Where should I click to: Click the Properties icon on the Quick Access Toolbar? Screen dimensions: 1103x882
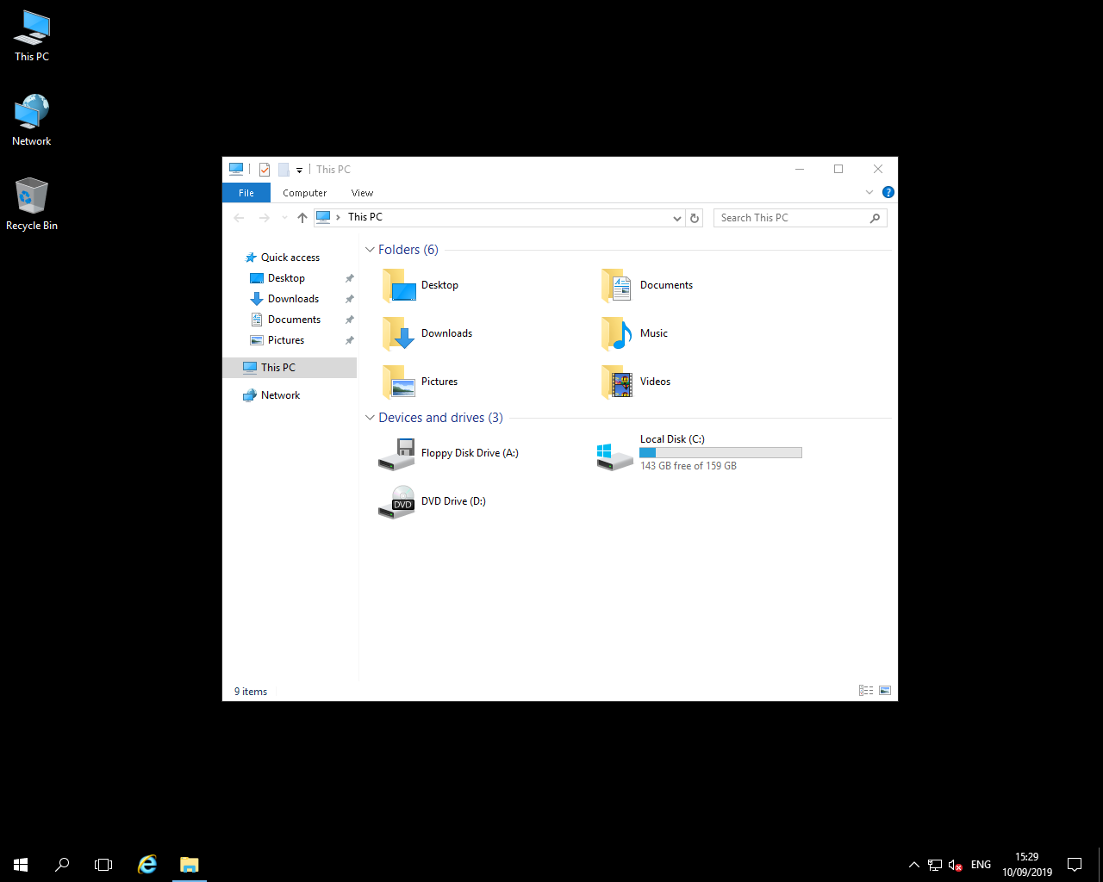click(x=265, y=169)
